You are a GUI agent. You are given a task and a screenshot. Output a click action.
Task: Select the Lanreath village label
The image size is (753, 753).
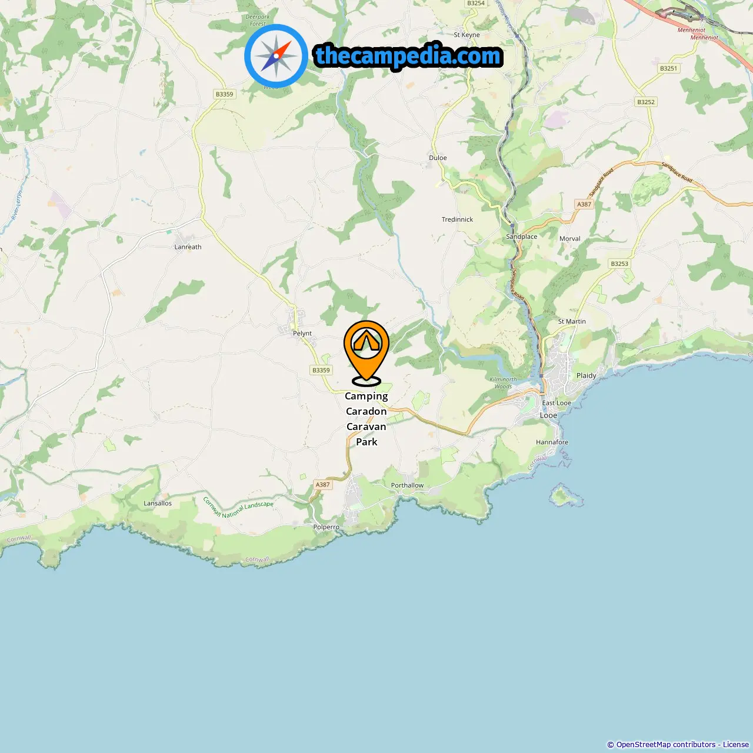point(188,247)
